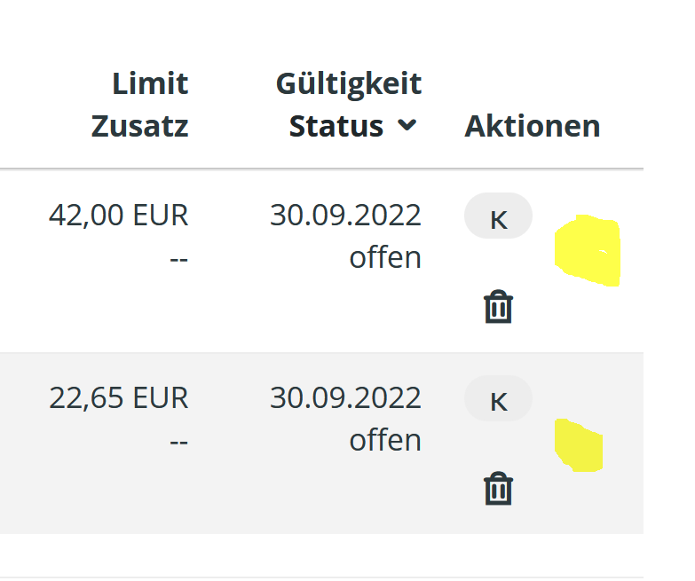
Task: Delete the 42,00 EUR order via trash icon
Action: coord(498,307)
